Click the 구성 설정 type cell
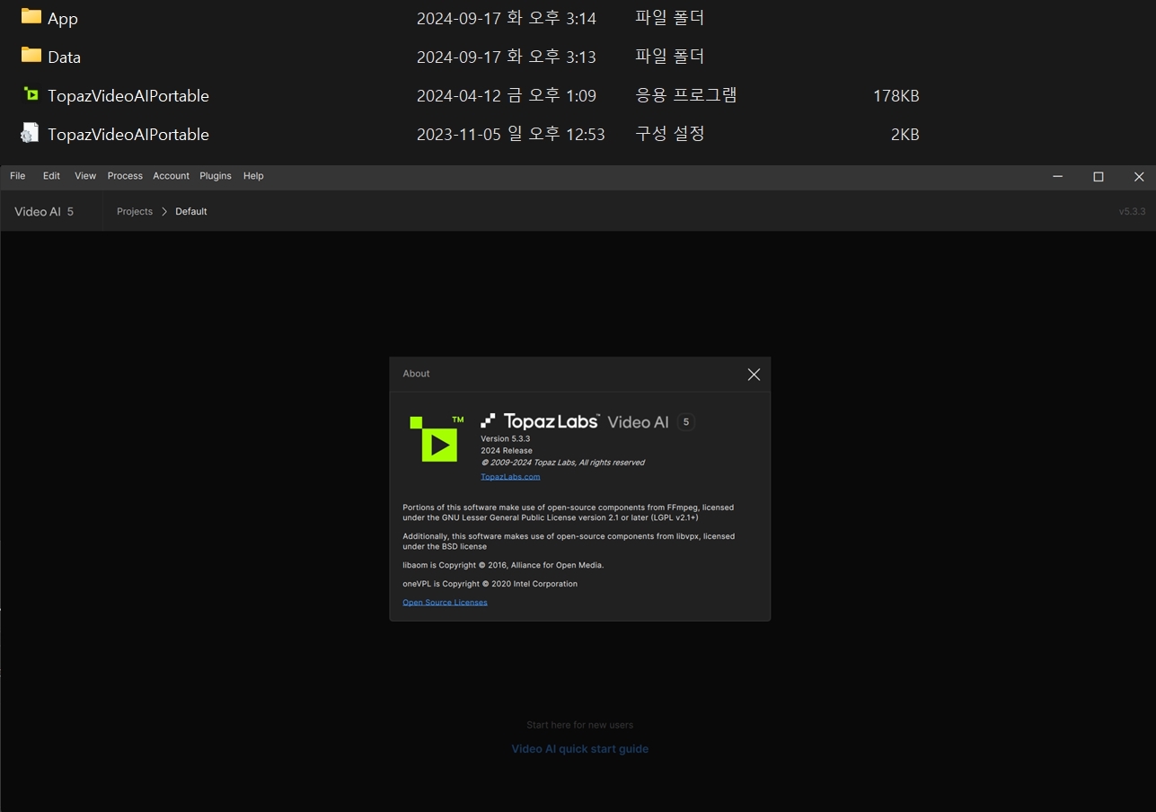Viewport: 1156px width, 812px height. (670, 134)
